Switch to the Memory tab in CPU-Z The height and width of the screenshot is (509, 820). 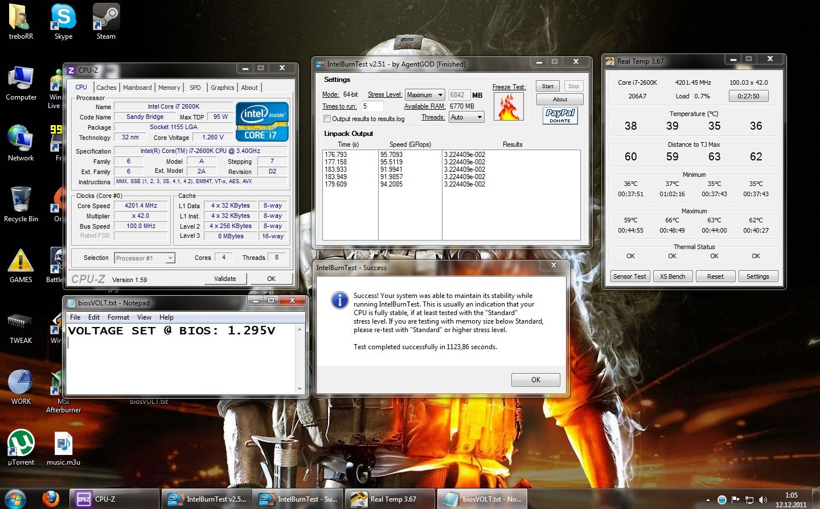[169, 88]
